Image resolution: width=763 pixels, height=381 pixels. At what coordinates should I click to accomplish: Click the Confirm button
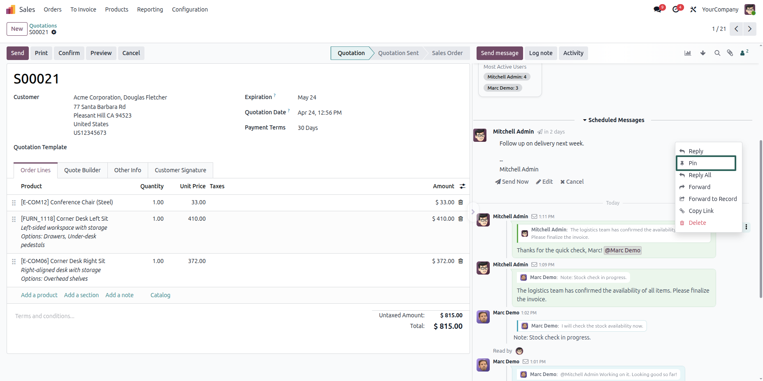coord(69,53)
